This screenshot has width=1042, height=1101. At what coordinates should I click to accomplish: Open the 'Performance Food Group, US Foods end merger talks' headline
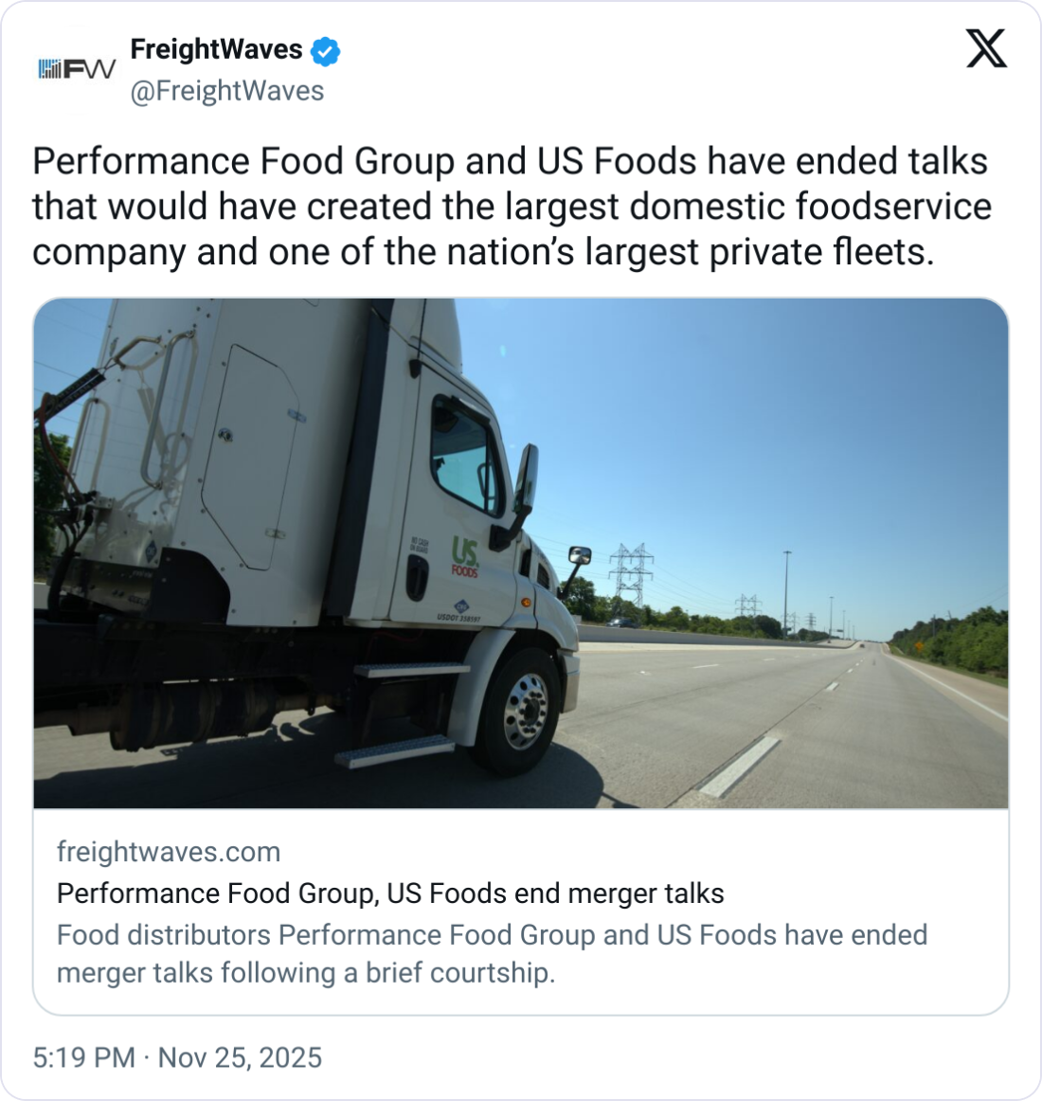tap(390, 893)
